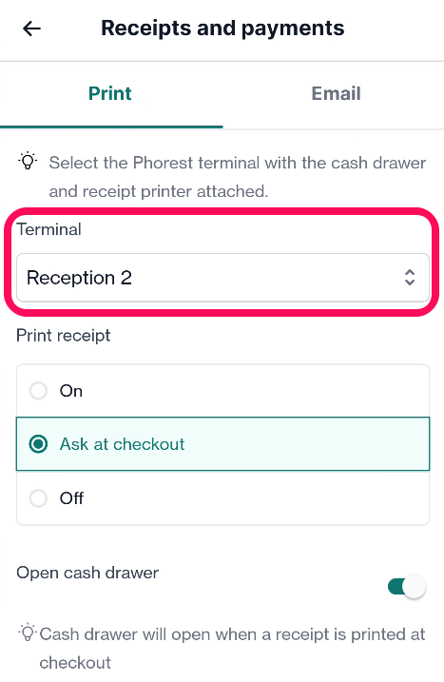The height and width of the screenshot is (682, 444).
Task: Click the Select the Phorest terminal hint text
Action: click(x=238, y=177)
